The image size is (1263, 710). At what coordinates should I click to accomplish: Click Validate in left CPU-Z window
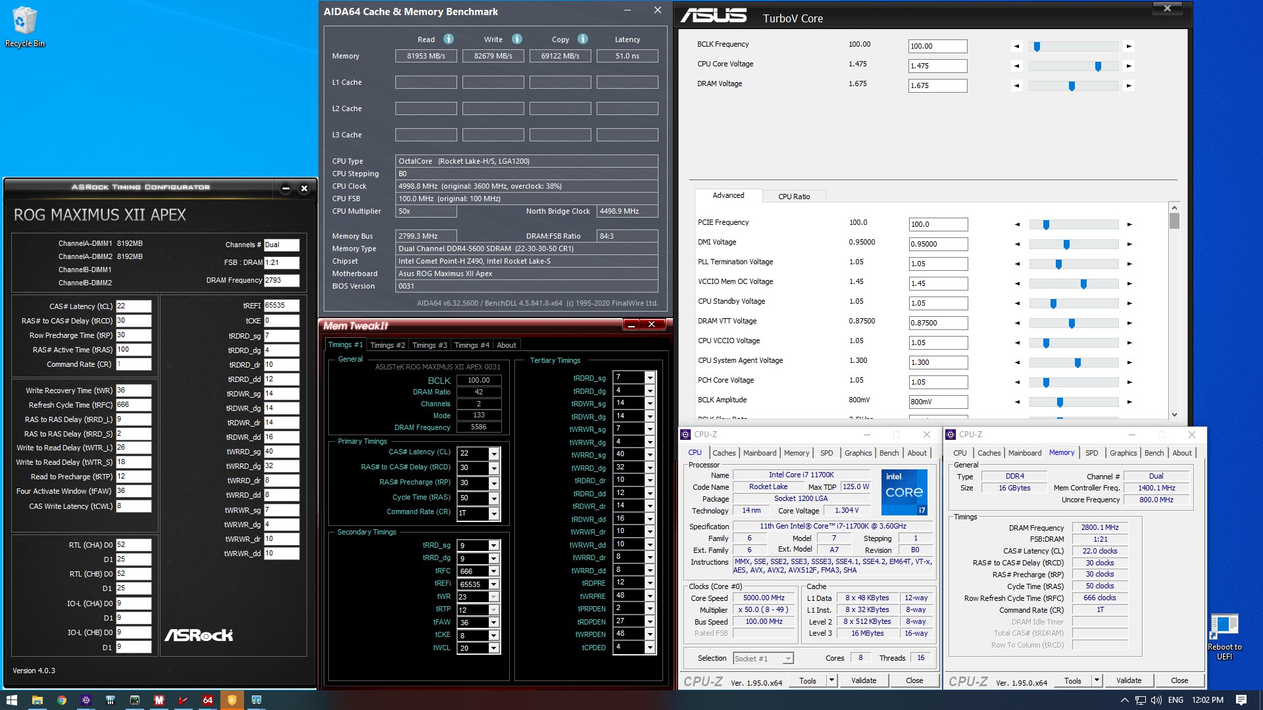click(x=864, y=680)
